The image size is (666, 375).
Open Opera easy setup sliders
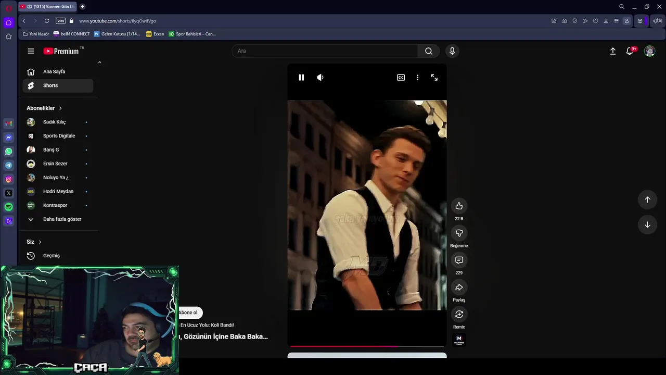616,21
